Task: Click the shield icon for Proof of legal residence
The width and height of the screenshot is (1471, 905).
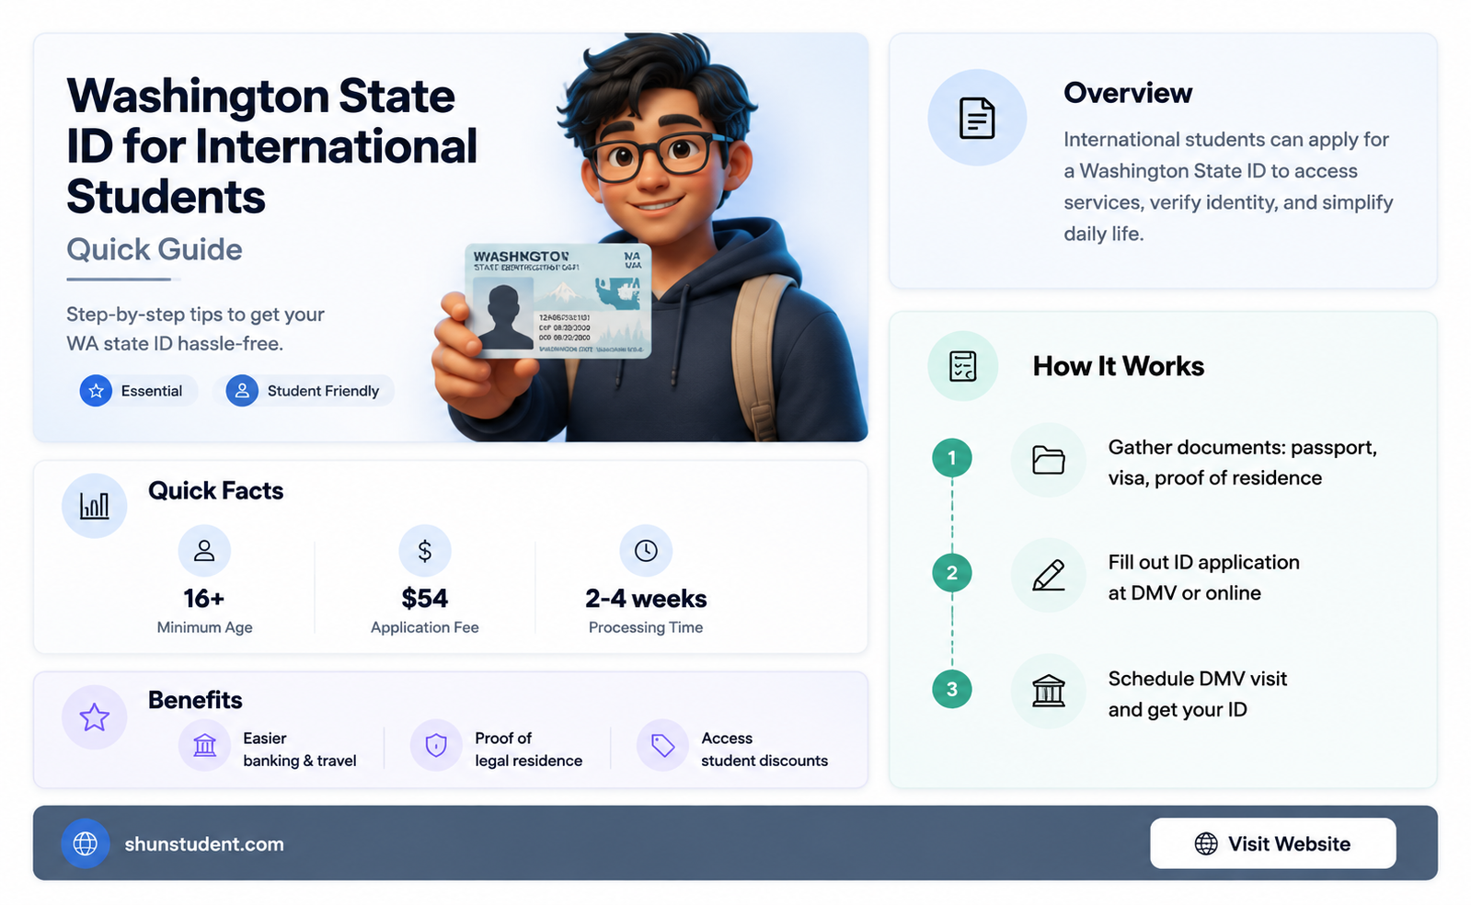Action: point(436,745)
